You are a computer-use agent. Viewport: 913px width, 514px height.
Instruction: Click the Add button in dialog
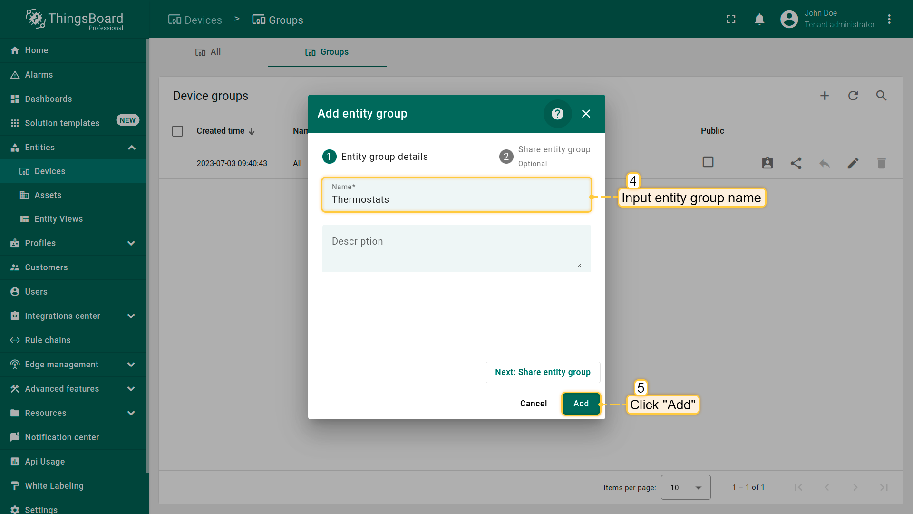tap(581, 404)
